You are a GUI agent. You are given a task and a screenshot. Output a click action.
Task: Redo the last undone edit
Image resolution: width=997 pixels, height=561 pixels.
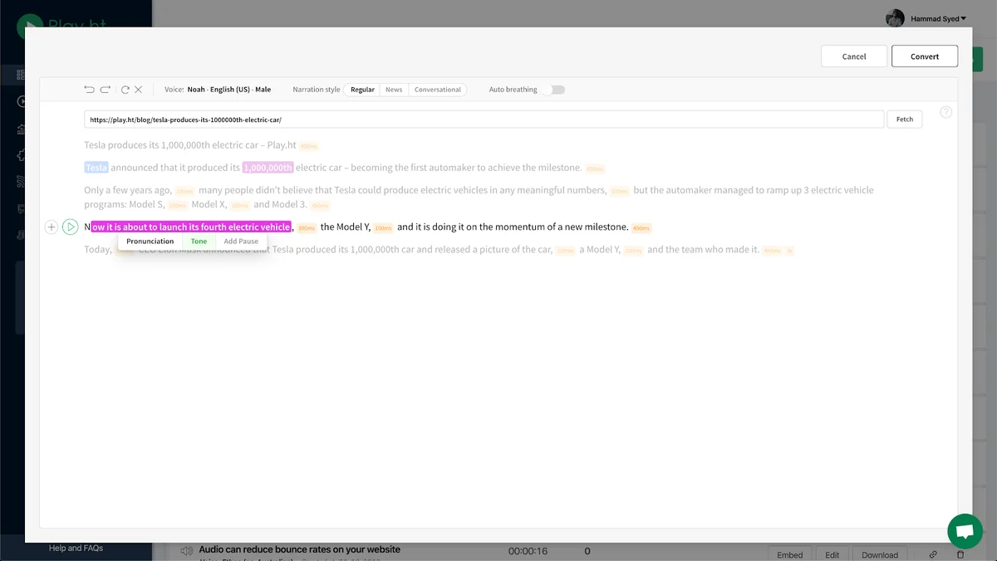[106, 90]
